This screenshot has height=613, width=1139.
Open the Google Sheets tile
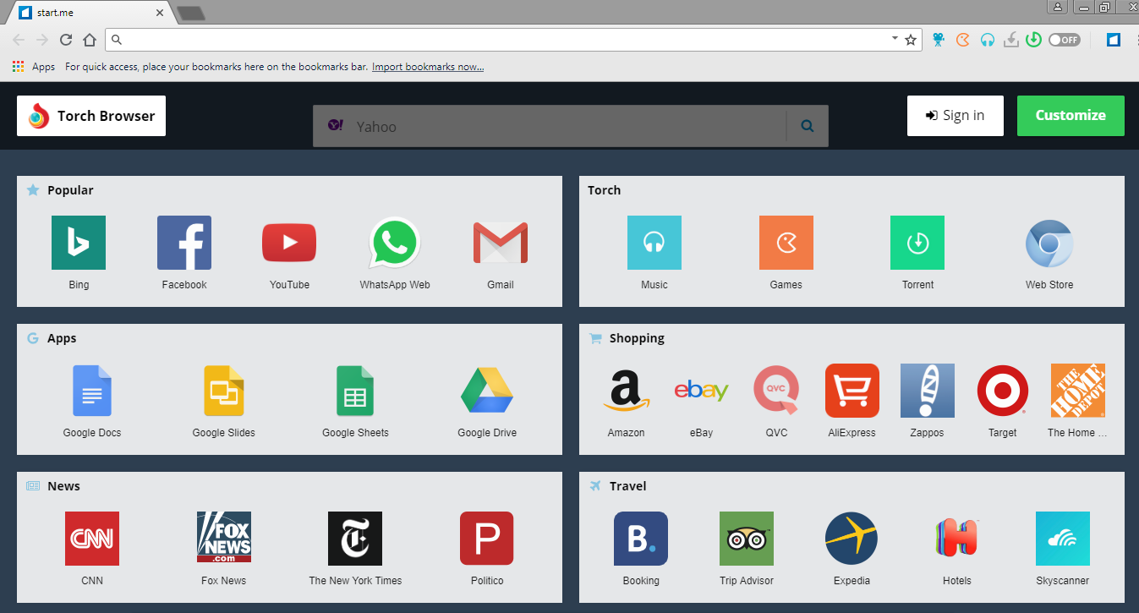click(355, 401)
